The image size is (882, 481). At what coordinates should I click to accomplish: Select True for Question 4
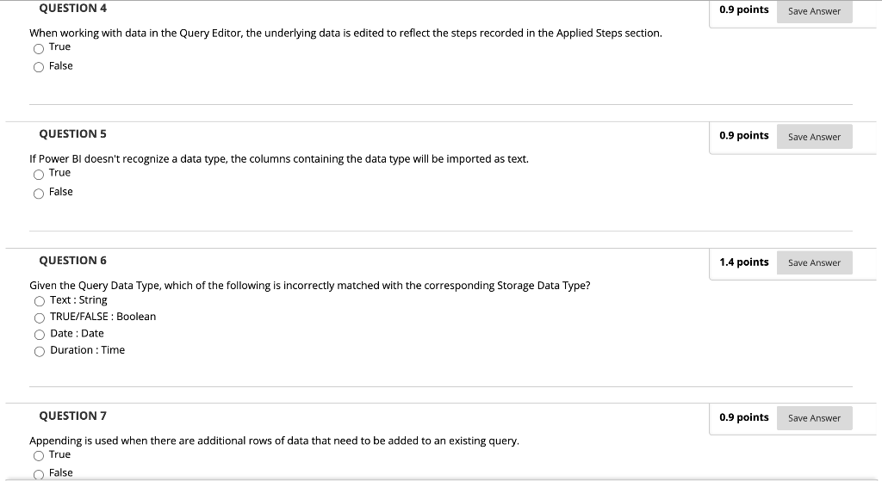point(39,48)
